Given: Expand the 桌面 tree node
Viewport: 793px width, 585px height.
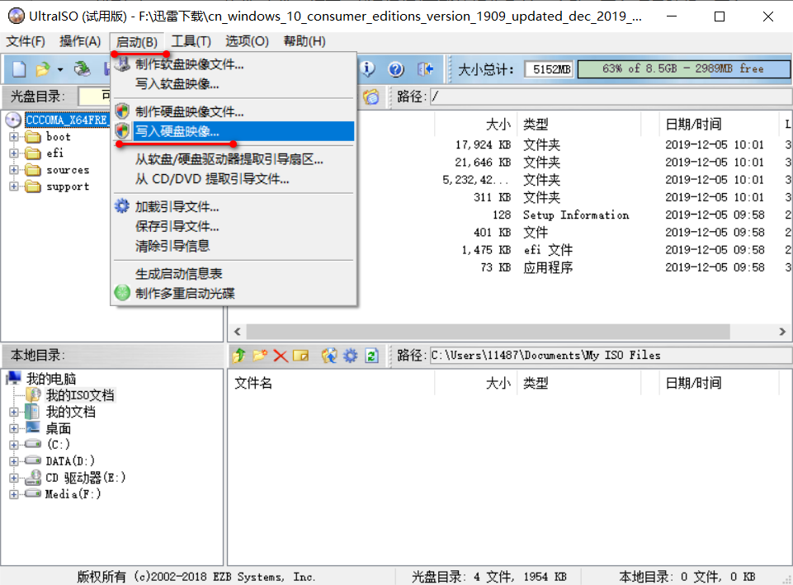Looking at the screenshot, I should 14,429.
